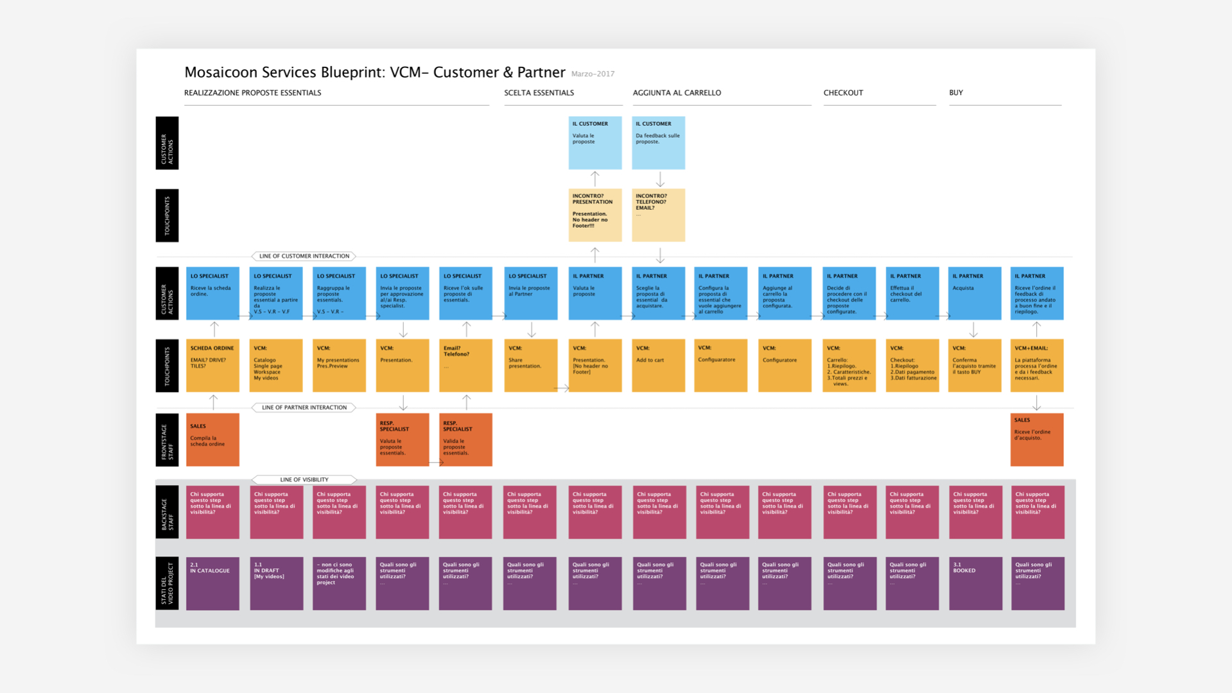This screenshot has width=1232, height=693.
Task: Select IL PARTNER 'Decide di procedere con il checkout' card
Action: pyautogui.click(x=849, y=293)
